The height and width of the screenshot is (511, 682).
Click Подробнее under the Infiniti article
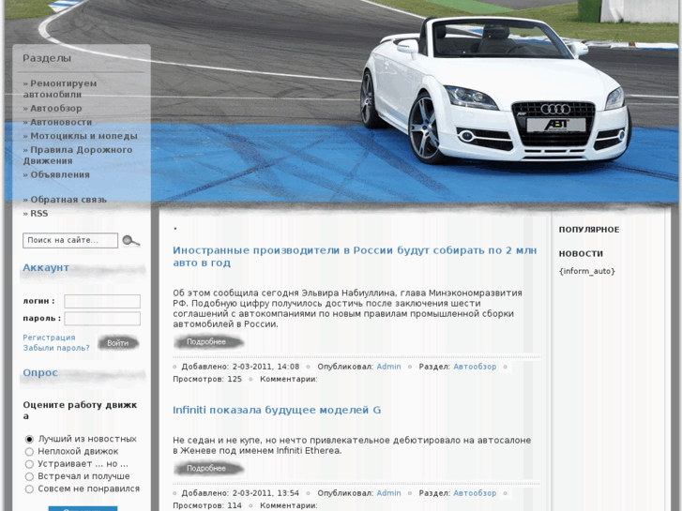click(209, 469)
